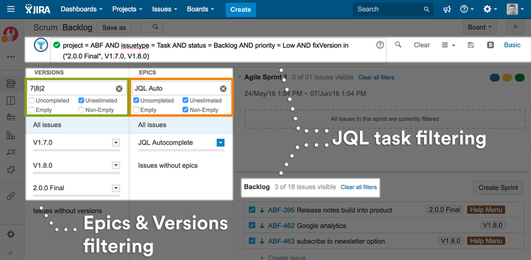Open the Boards menu
Screen dimensions: 531x260
point(200,9)
